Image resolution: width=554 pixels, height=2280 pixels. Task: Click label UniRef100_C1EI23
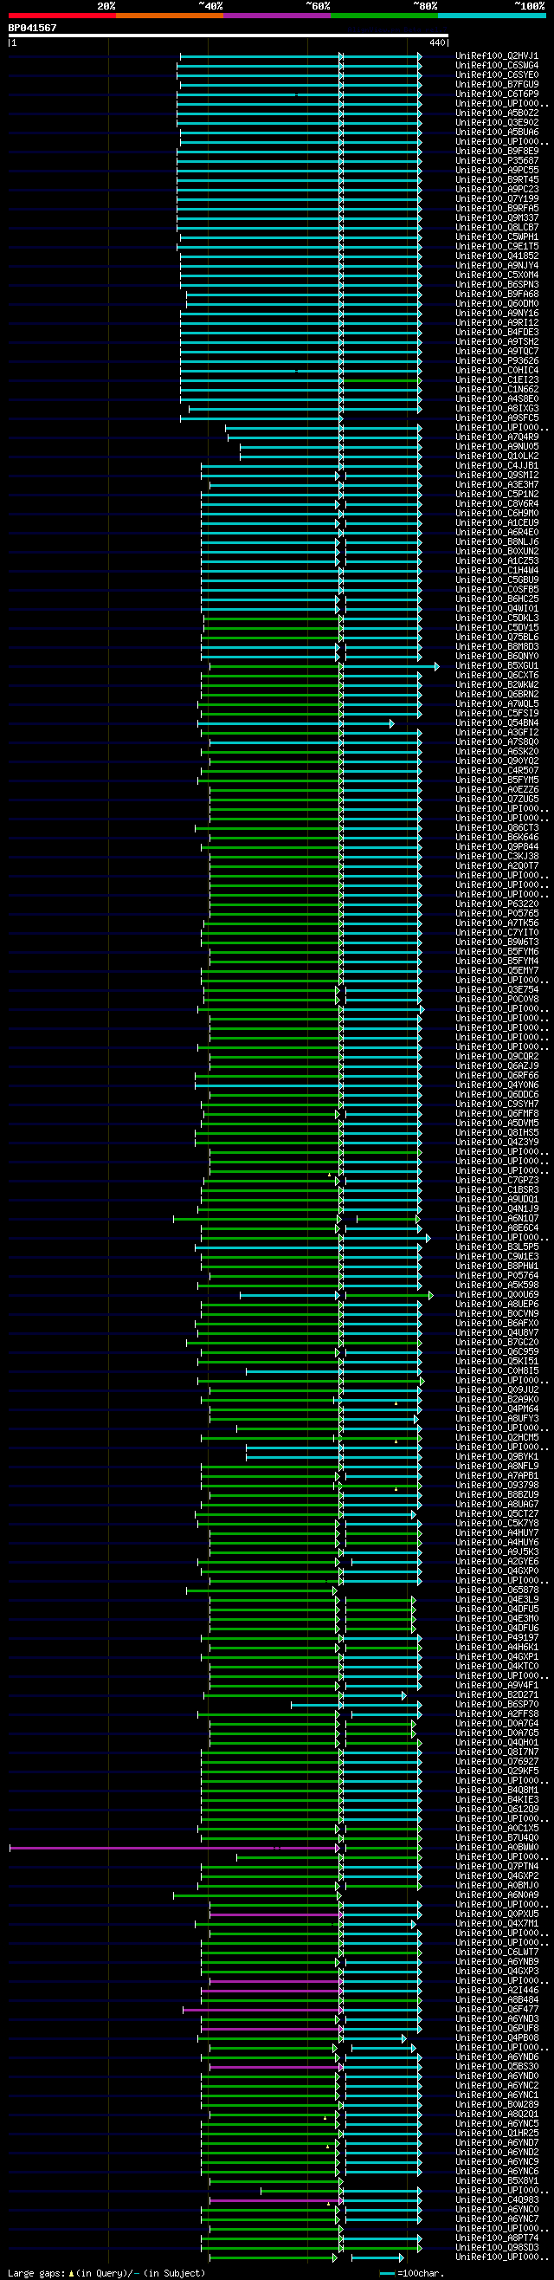tap(497, 379)
